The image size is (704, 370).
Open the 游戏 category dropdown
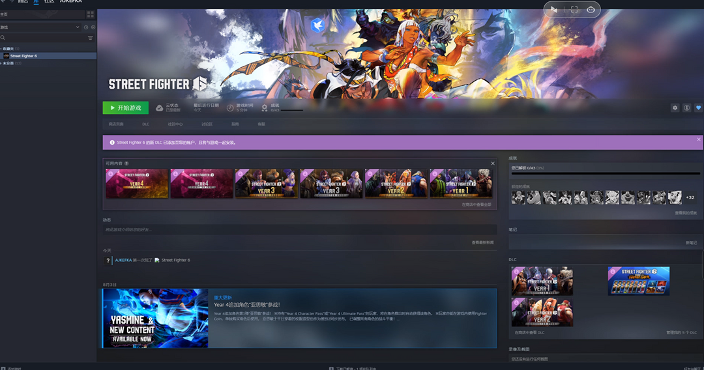tap(40, 27)
